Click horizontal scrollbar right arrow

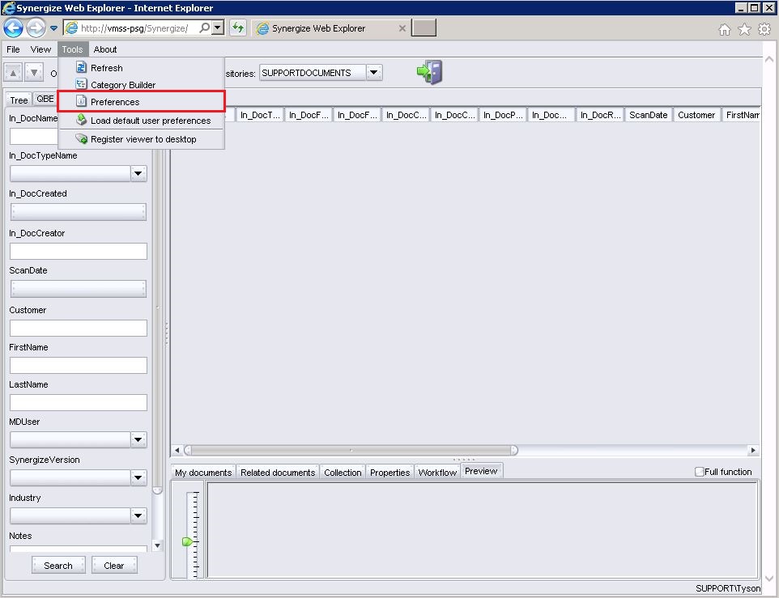click(753, 450)
